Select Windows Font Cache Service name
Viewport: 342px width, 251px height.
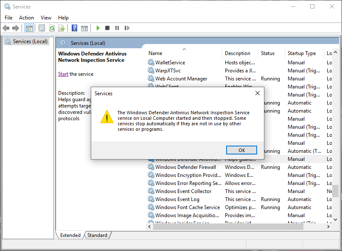click(188, 207)
